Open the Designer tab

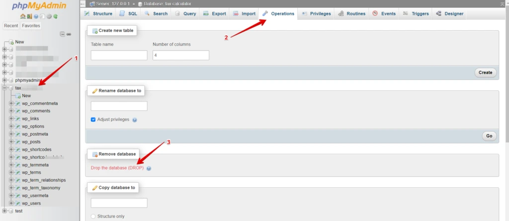coord(449,13)
